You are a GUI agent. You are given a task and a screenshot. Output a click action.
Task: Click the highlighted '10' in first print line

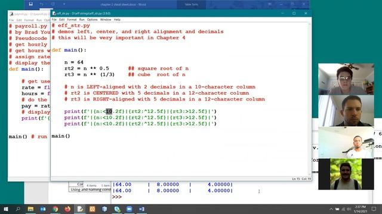(109, 111)
